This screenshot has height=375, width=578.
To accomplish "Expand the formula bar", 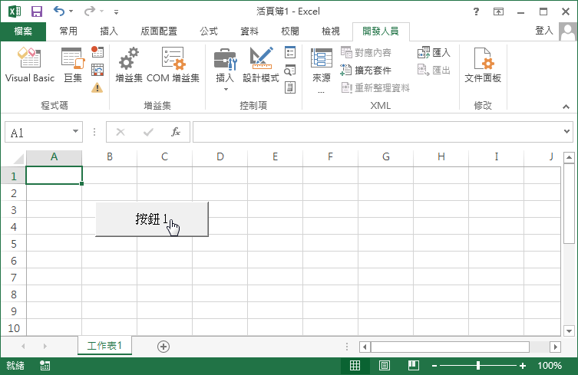I will pyautogui.click(x=566, y=131).
